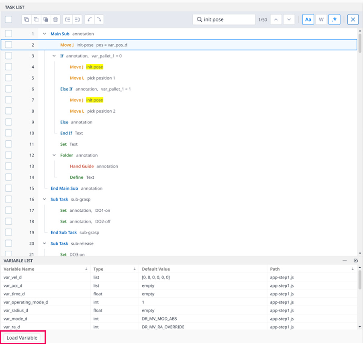Select Move L pick position 2

coord(179,111)
